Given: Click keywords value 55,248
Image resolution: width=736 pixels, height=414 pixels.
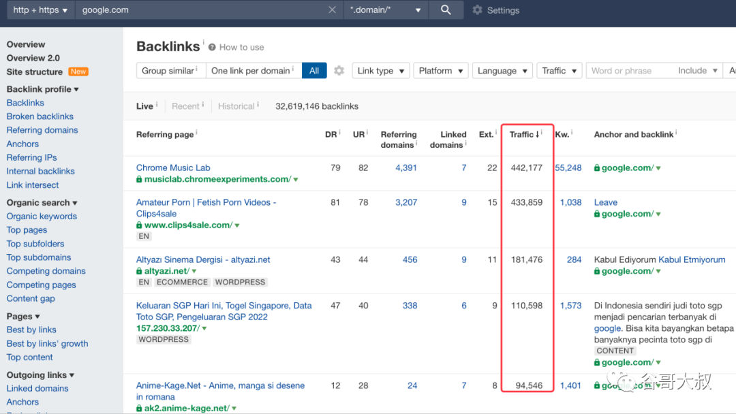Looking at the screenshot, I should coord(568,168).
